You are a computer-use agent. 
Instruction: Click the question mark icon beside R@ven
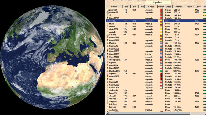coord(108,63)
